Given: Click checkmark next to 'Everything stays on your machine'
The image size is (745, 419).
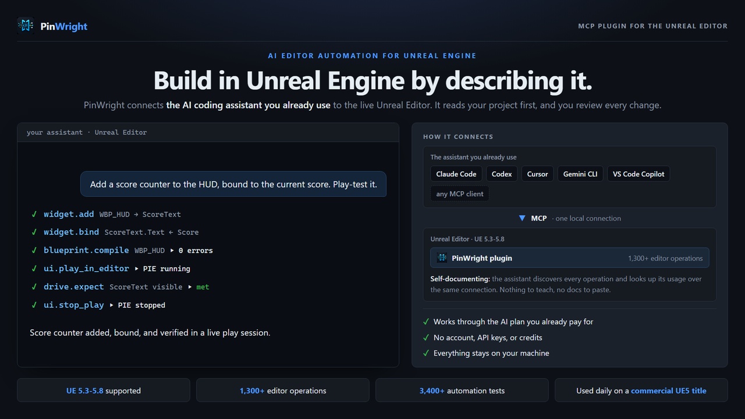Looking at the screenshot, I should click(x=427, y=353).
